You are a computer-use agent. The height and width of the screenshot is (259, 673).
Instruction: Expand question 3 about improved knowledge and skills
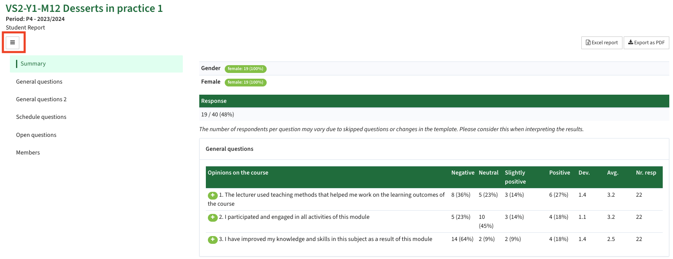[212, 240]
